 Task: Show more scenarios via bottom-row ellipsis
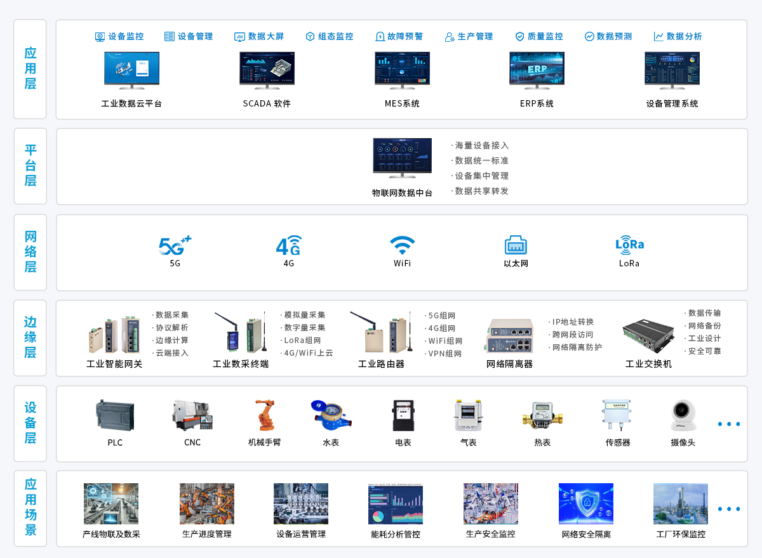click(x=728, y=509)
